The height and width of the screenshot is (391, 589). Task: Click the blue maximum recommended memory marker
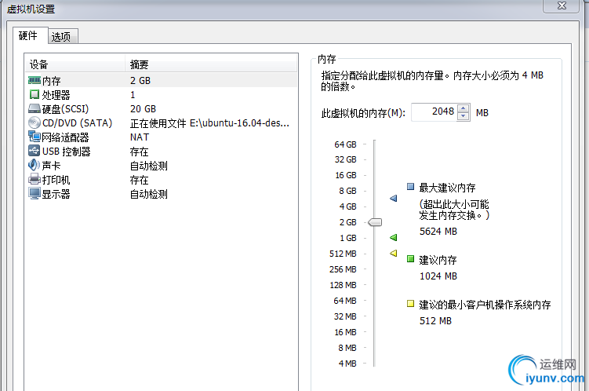point(393,198)
